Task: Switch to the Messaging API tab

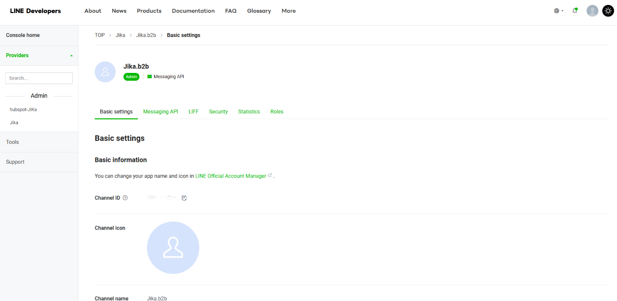Action: 161,112
